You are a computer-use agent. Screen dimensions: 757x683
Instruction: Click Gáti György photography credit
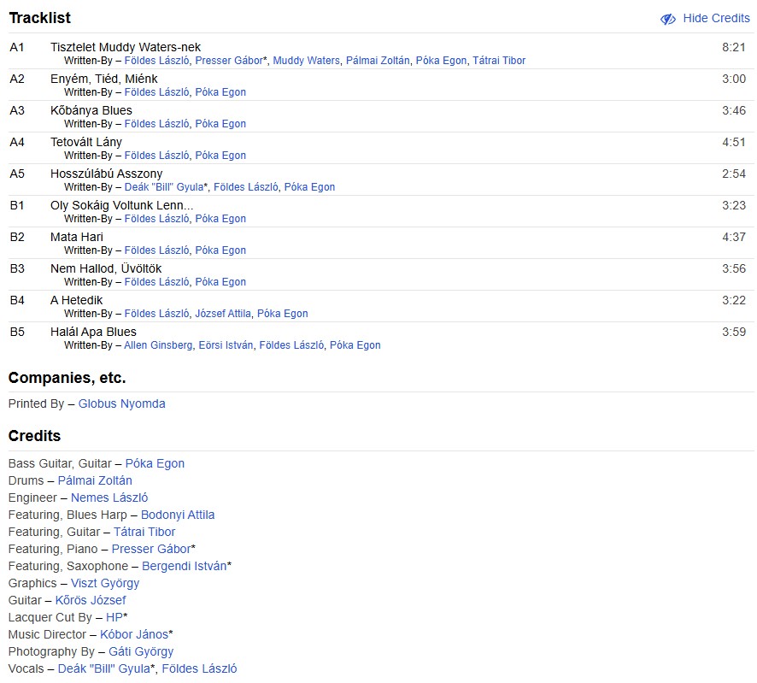pyautogui.click(x=141, y=651)
